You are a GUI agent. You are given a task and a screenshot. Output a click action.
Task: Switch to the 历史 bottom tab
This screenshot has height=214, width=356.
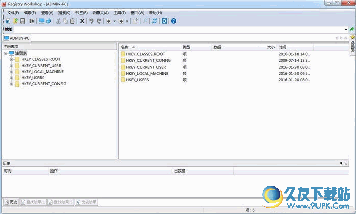tap(11, 202)
